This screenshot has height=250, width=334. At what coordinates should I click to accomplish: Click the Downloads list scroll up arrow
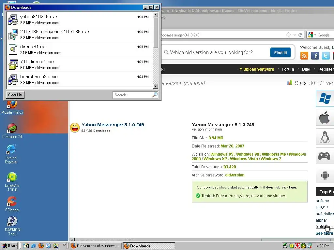coord(156,14)
